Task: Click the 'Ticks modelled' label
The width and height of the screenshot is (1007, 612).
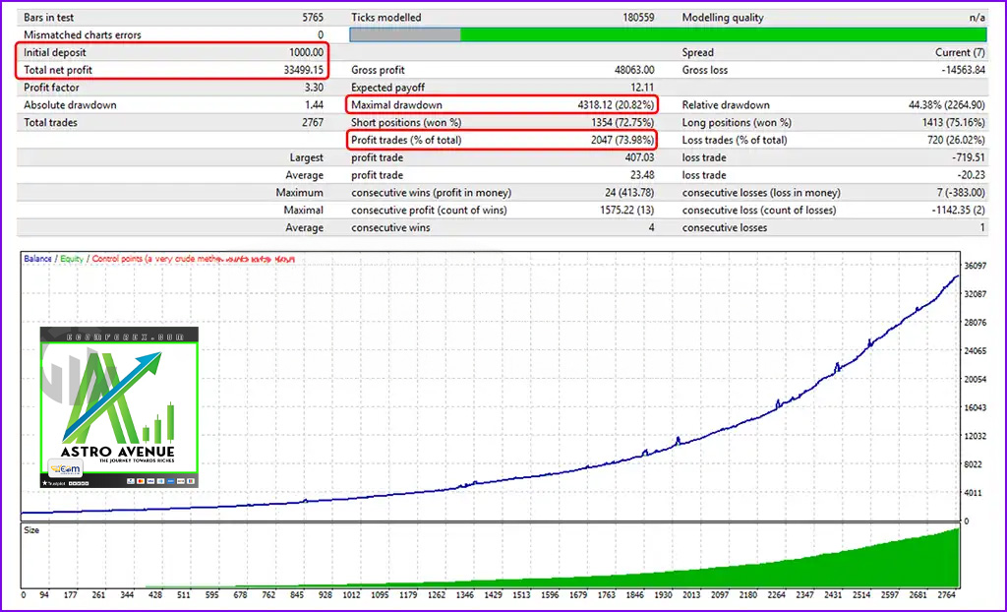Action: coord(385,18)
